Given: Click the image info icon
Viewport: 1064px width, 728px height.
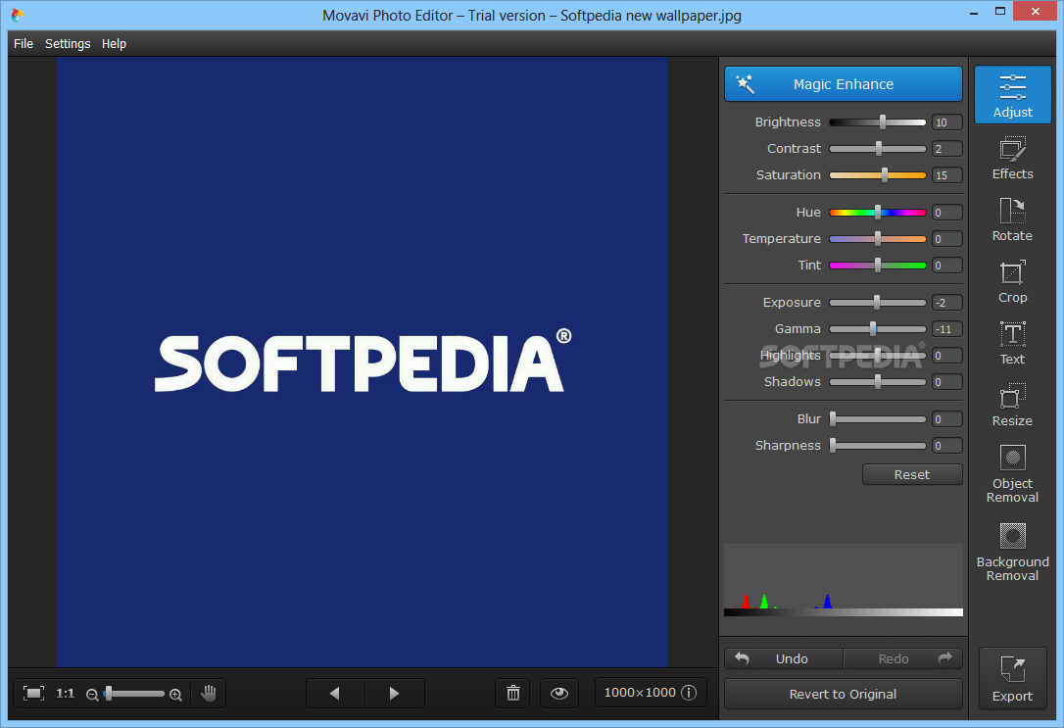Looking at the screenshot, I should (x=689, y=693).
